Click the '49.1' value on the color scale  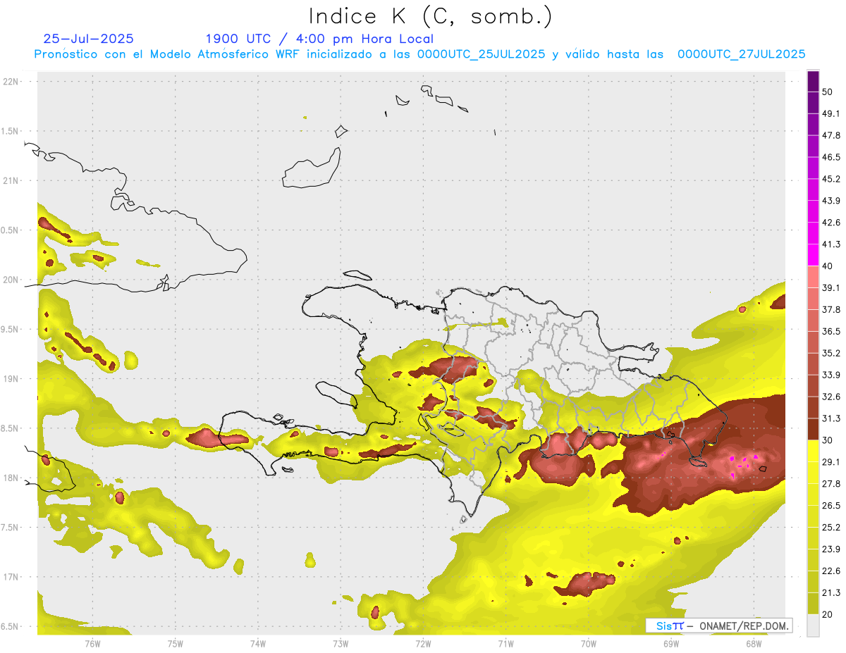(x=831, y=113)
